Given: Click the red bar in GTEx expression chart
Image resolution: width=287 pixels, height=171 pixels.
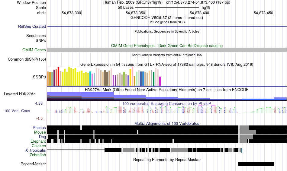Looking at the screenshot, I should (x=58, y=76).
